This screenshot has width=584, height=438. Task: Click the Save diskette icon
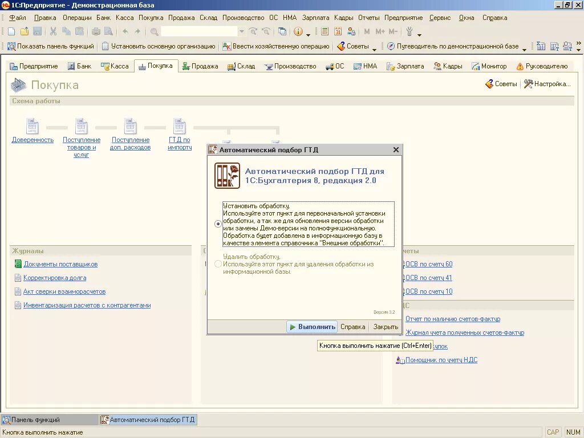pos(37,32)
